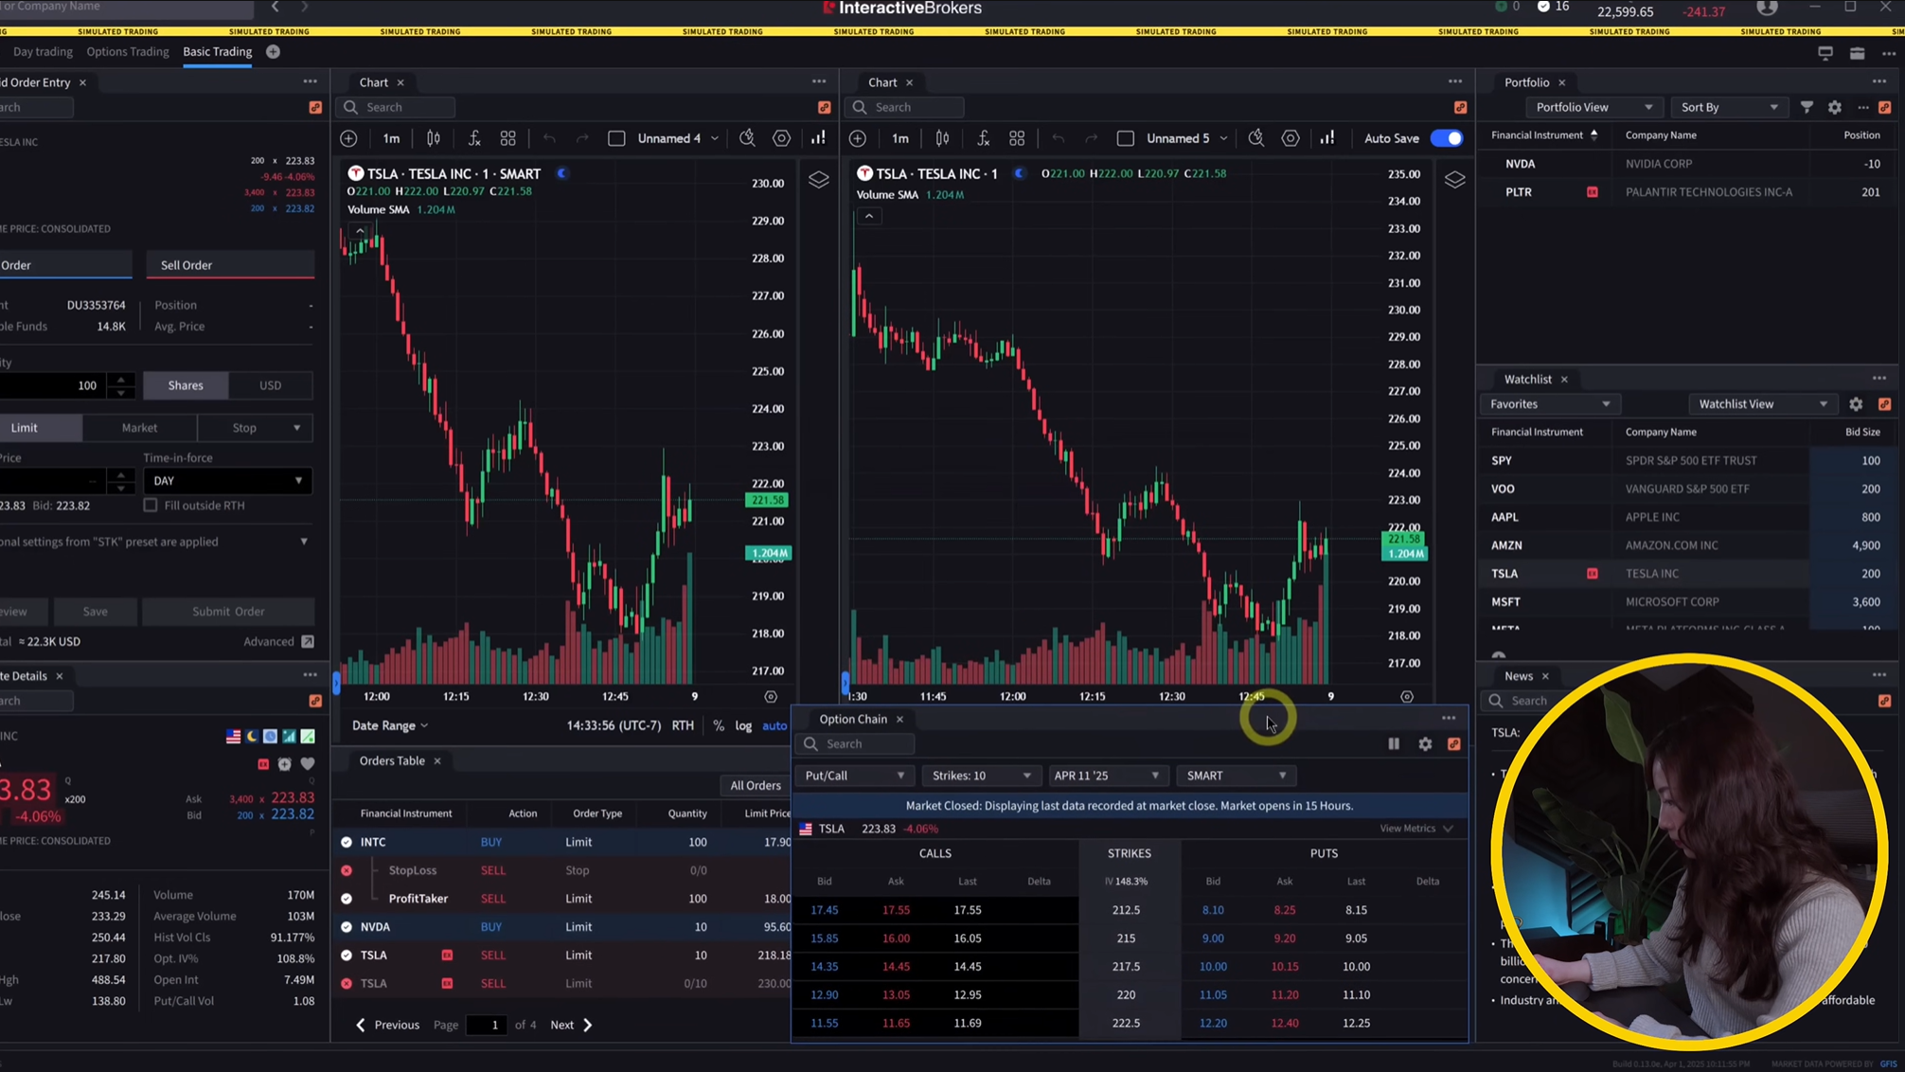Open the indicators fx icon in left chart

tap(474, 138)
